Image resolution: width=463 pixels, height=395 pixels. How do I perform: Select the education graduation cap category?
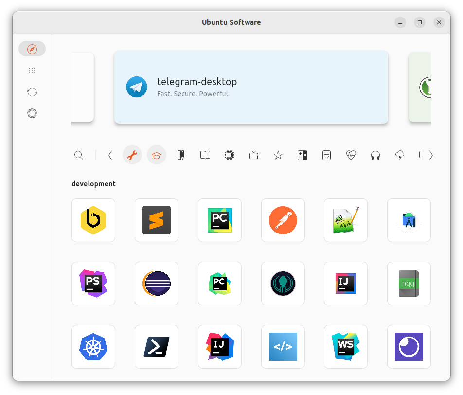157,155
